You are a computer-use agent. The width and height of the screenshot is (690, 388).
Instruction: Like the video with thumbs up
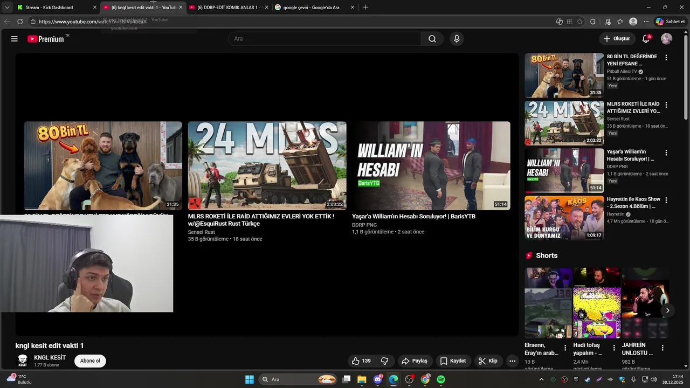tap(362, 361)
